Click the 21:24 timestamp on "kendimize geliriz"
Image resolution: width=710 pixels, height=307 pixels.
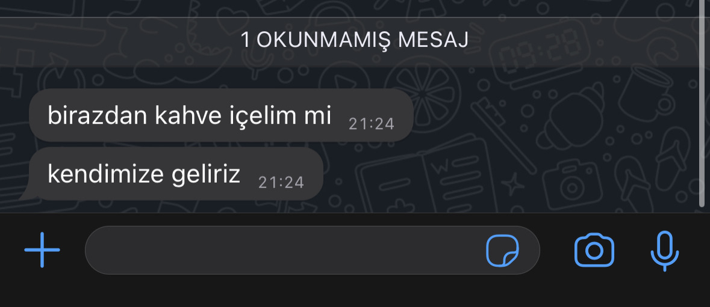tap(281, 183)
